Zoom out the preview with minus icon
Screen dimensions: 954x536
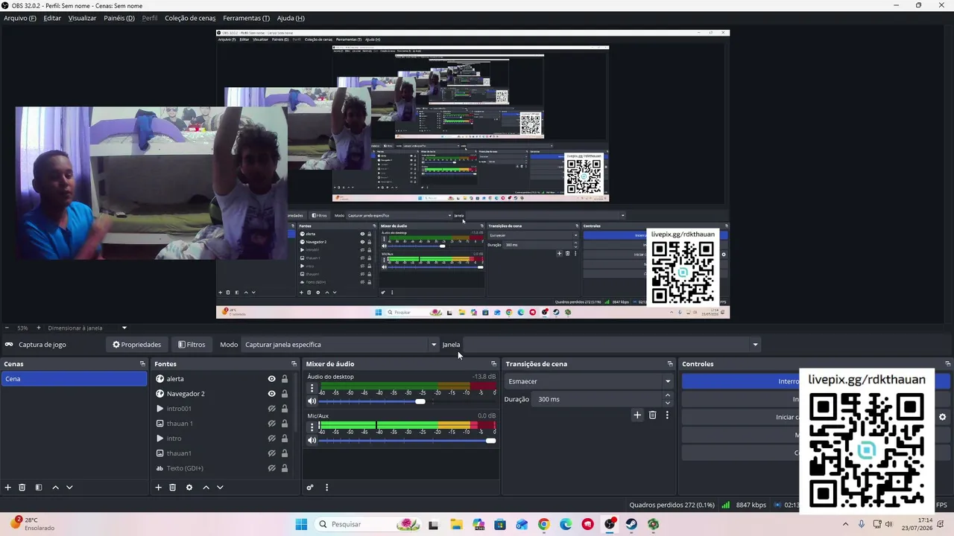pyautogui.click(x=7, y=328)
